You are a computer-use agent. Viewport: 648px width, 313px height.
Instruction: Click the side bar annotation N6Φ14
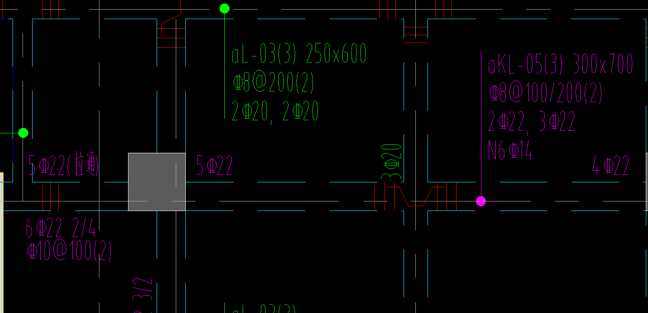[510, 150]
